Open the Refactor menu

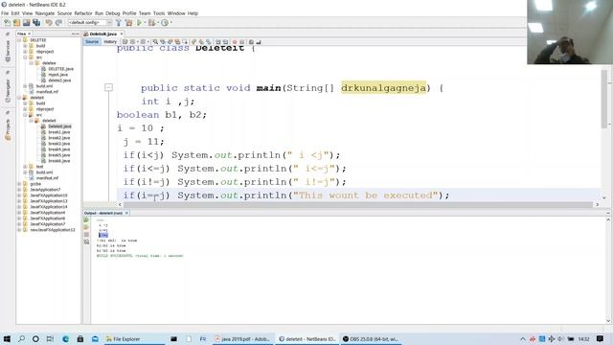pos(83,13)
